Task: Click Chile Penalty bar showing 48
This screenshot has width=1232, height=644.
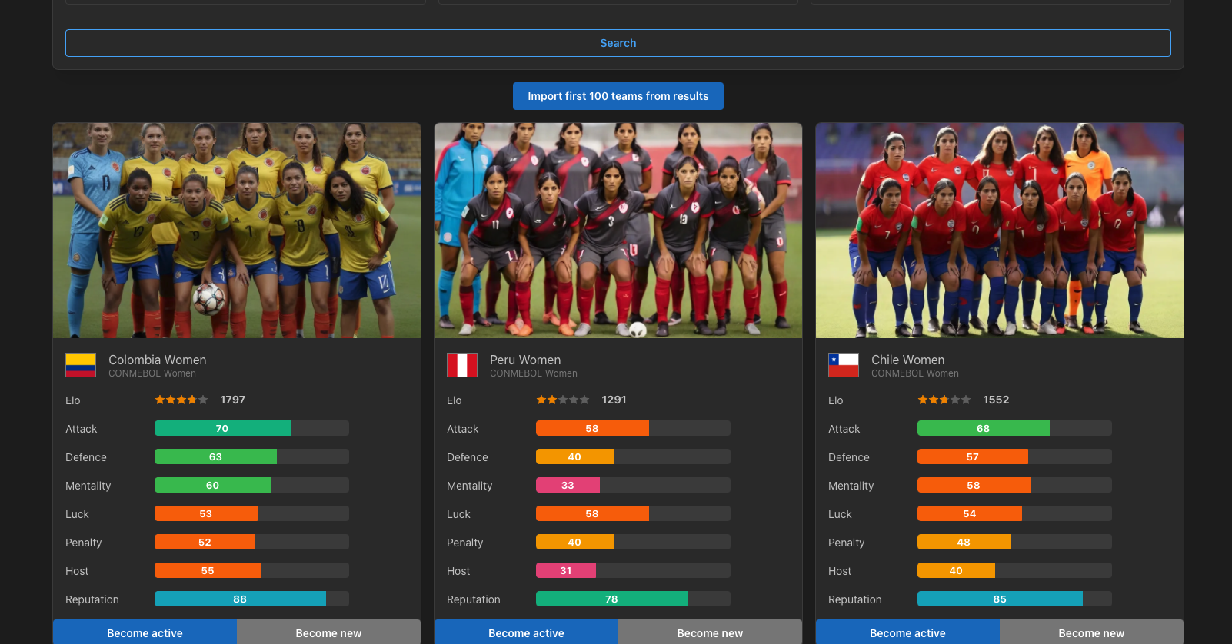Action: click(x=1014, y=542)
